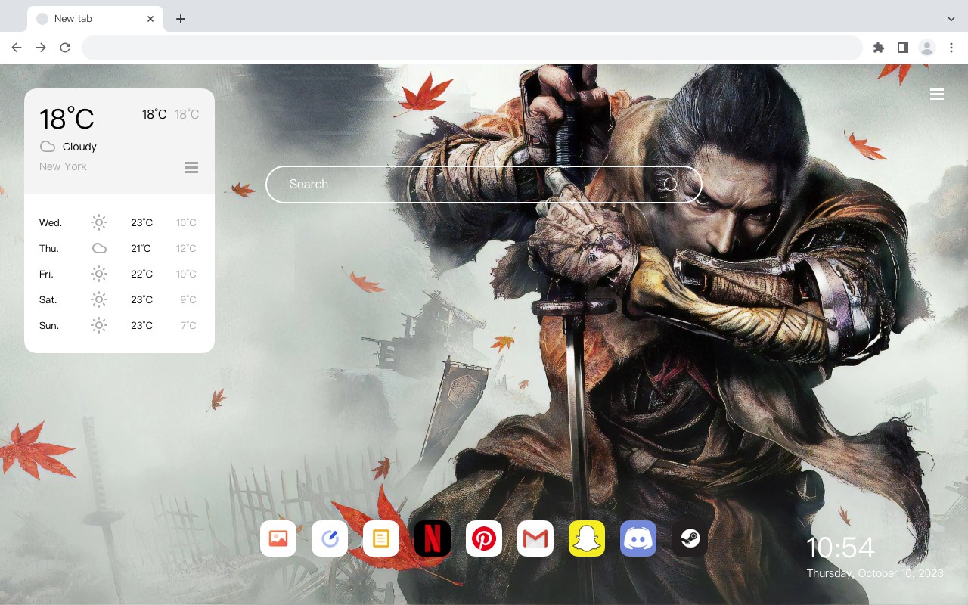Screen dimensions: 968x605
Task: Open the Discord shortcut
Action: coord(638,538)
